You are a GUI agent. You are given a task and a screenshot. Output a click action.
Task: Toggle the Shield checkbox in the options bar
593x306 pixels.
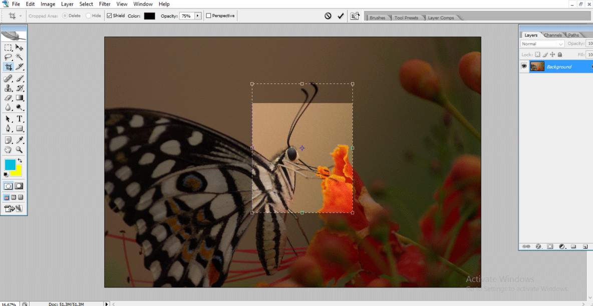click(109, 15)
